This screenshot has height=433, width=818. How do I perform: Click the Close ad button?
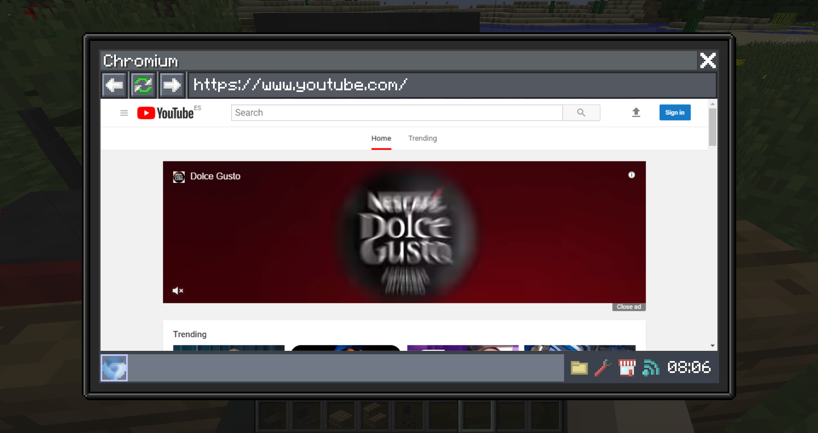628,307
